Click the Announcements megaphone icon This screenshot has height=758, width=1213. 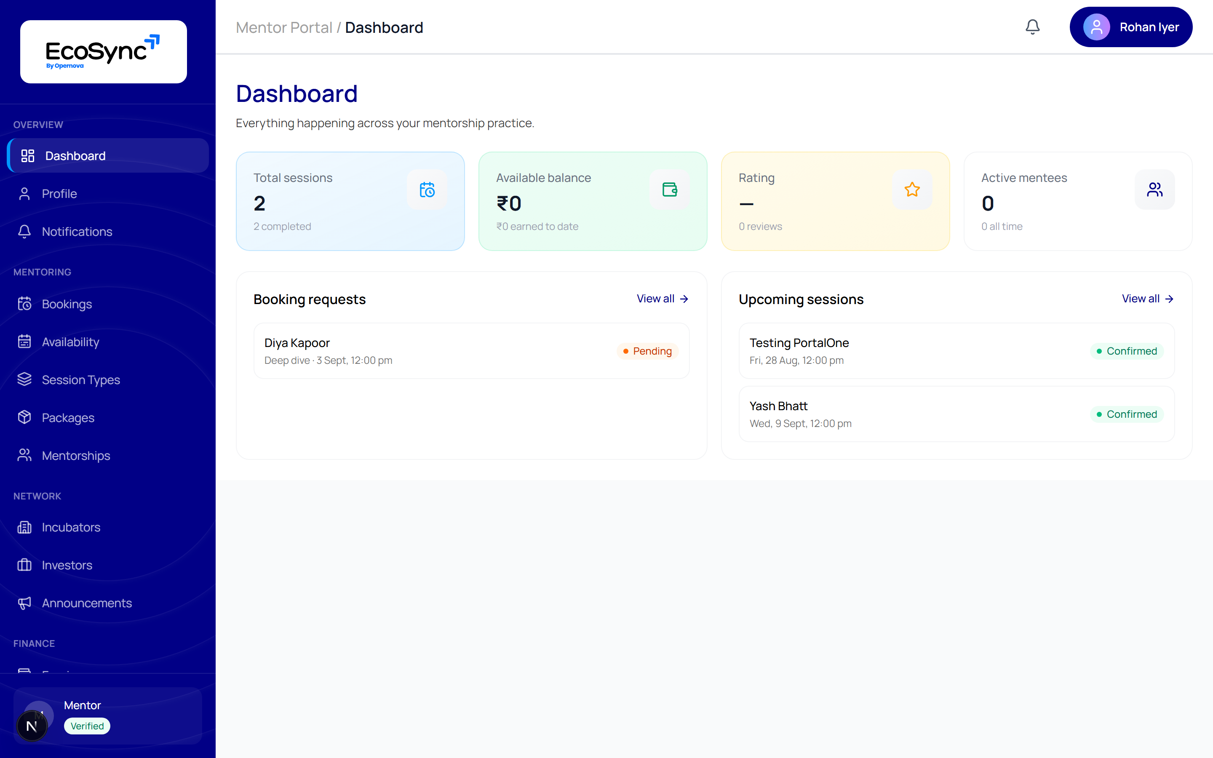tap(24, 603)
